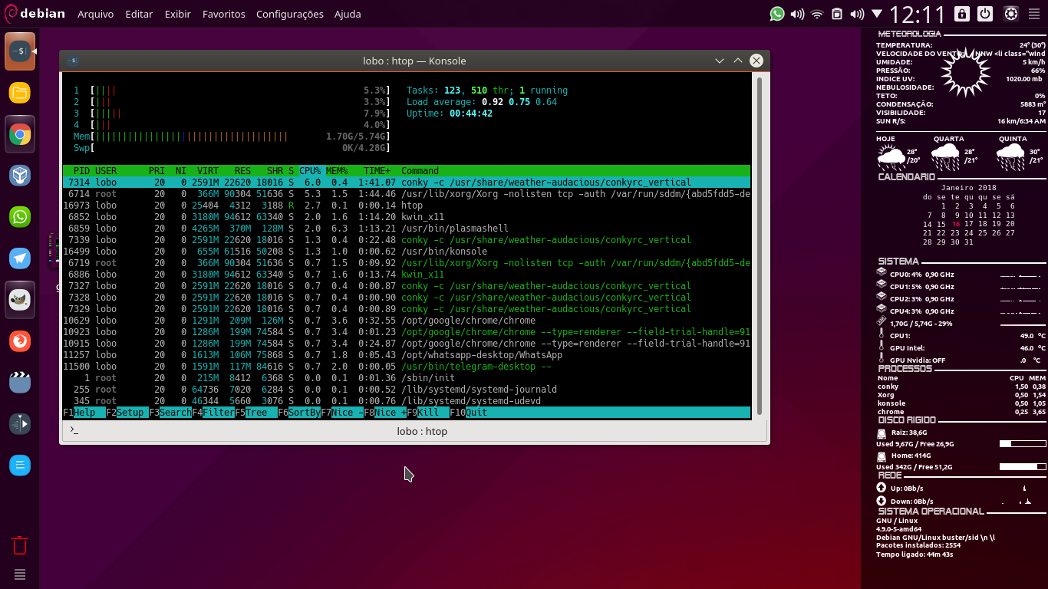Open GIMP from the dock
This screenshot has width=1048, height=589.
click(x=19, y=299)
